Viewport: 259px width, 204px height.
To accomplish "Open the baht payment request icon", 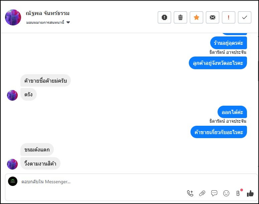I will (x=238, y=193).
